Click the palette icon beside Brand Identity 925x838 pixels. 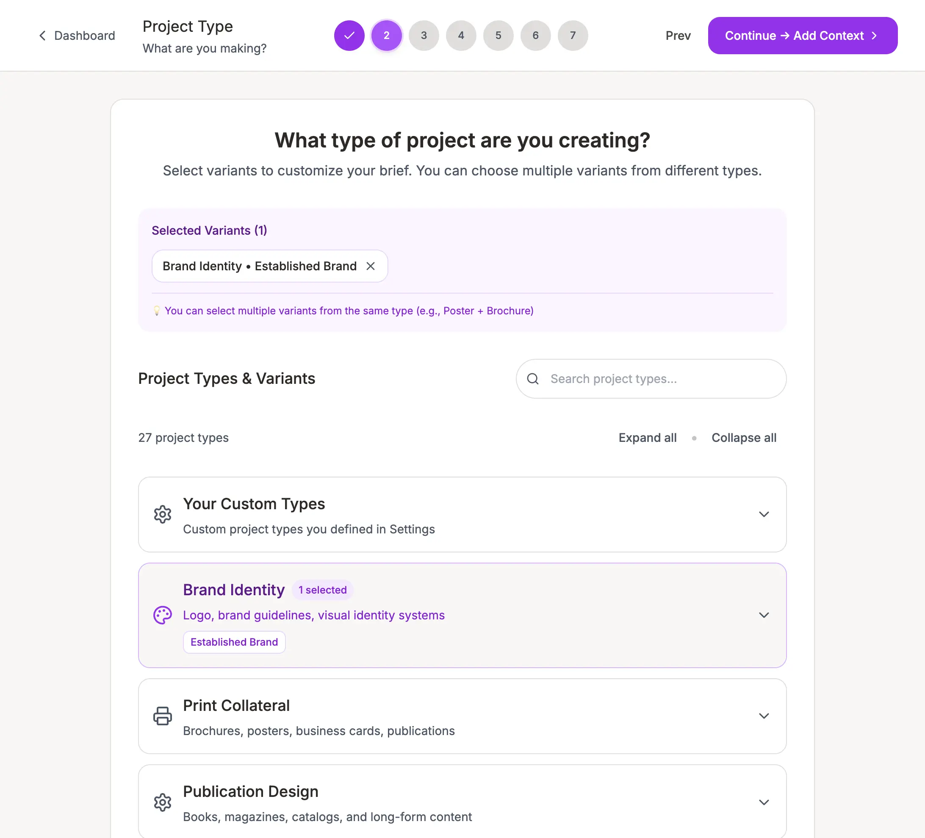(163, 615)
